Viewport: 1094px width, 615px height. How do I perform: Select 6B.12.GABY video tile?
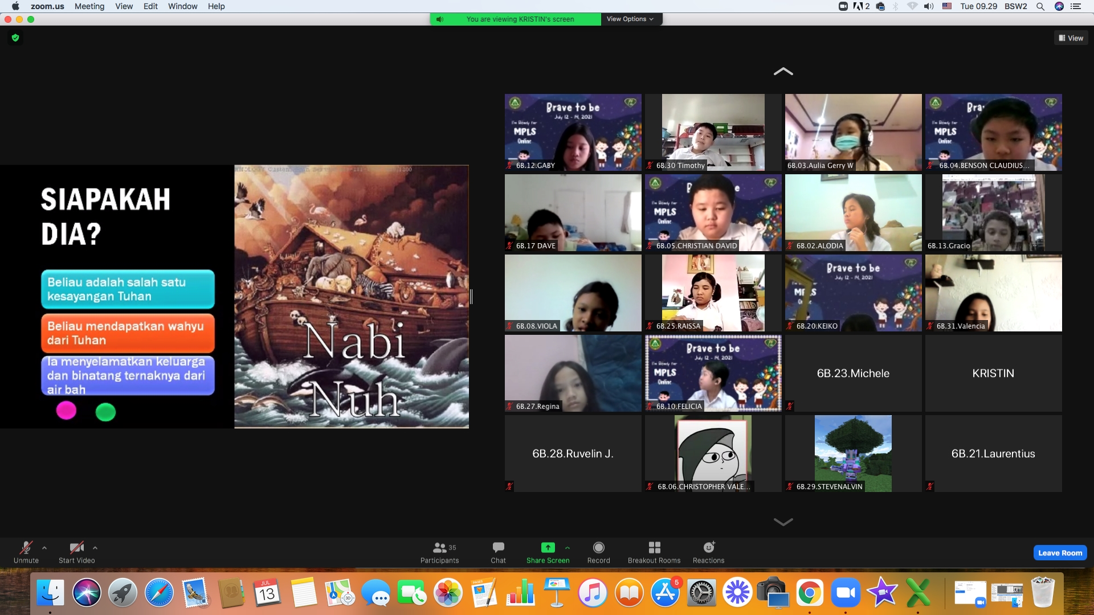(573, 132)
